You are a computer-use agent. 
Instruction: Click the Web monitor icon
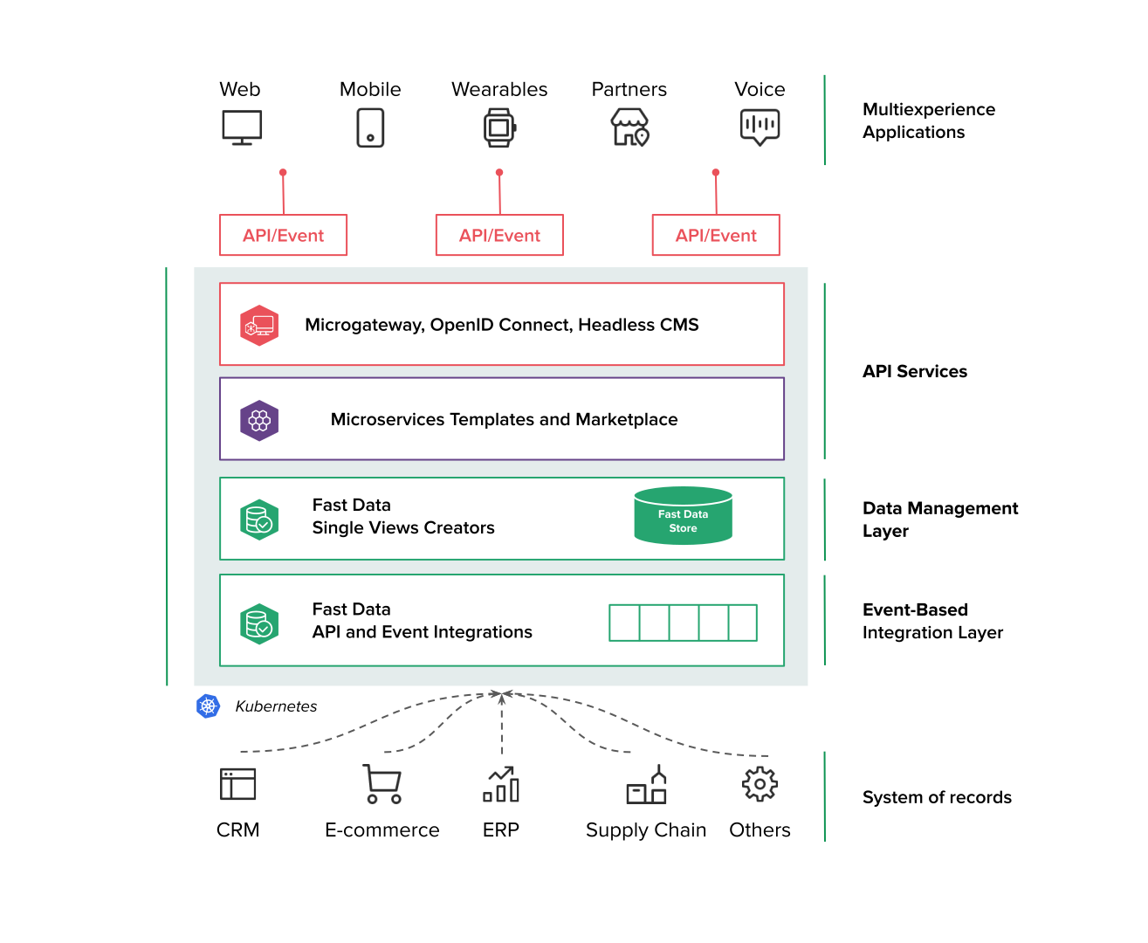pos(242,127)
